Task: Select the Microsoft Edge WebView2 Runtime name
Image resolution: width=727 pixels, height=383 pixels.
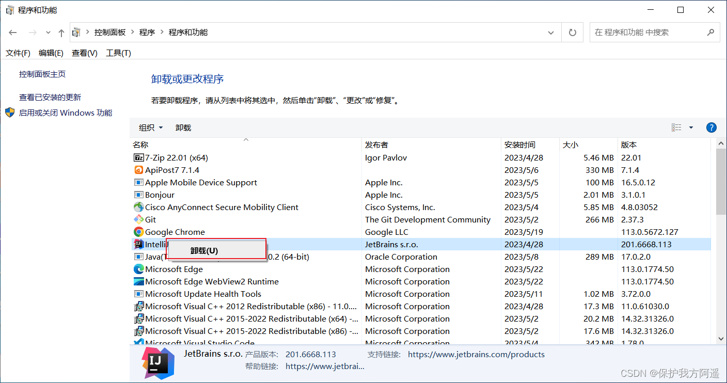Action: click(x=212, y=282)
